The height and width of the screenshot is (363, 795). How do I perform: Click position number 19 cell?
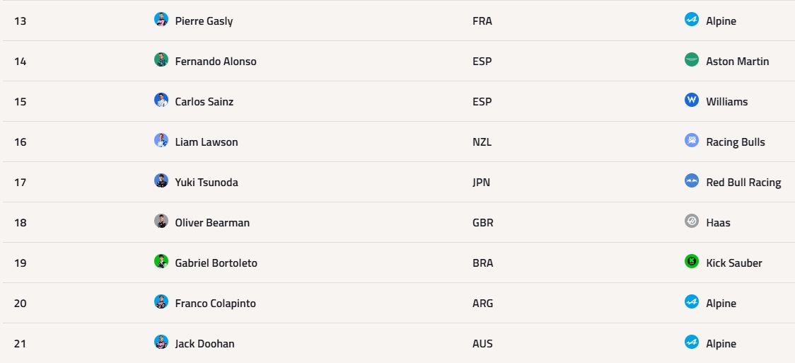[x=21, y=263]
